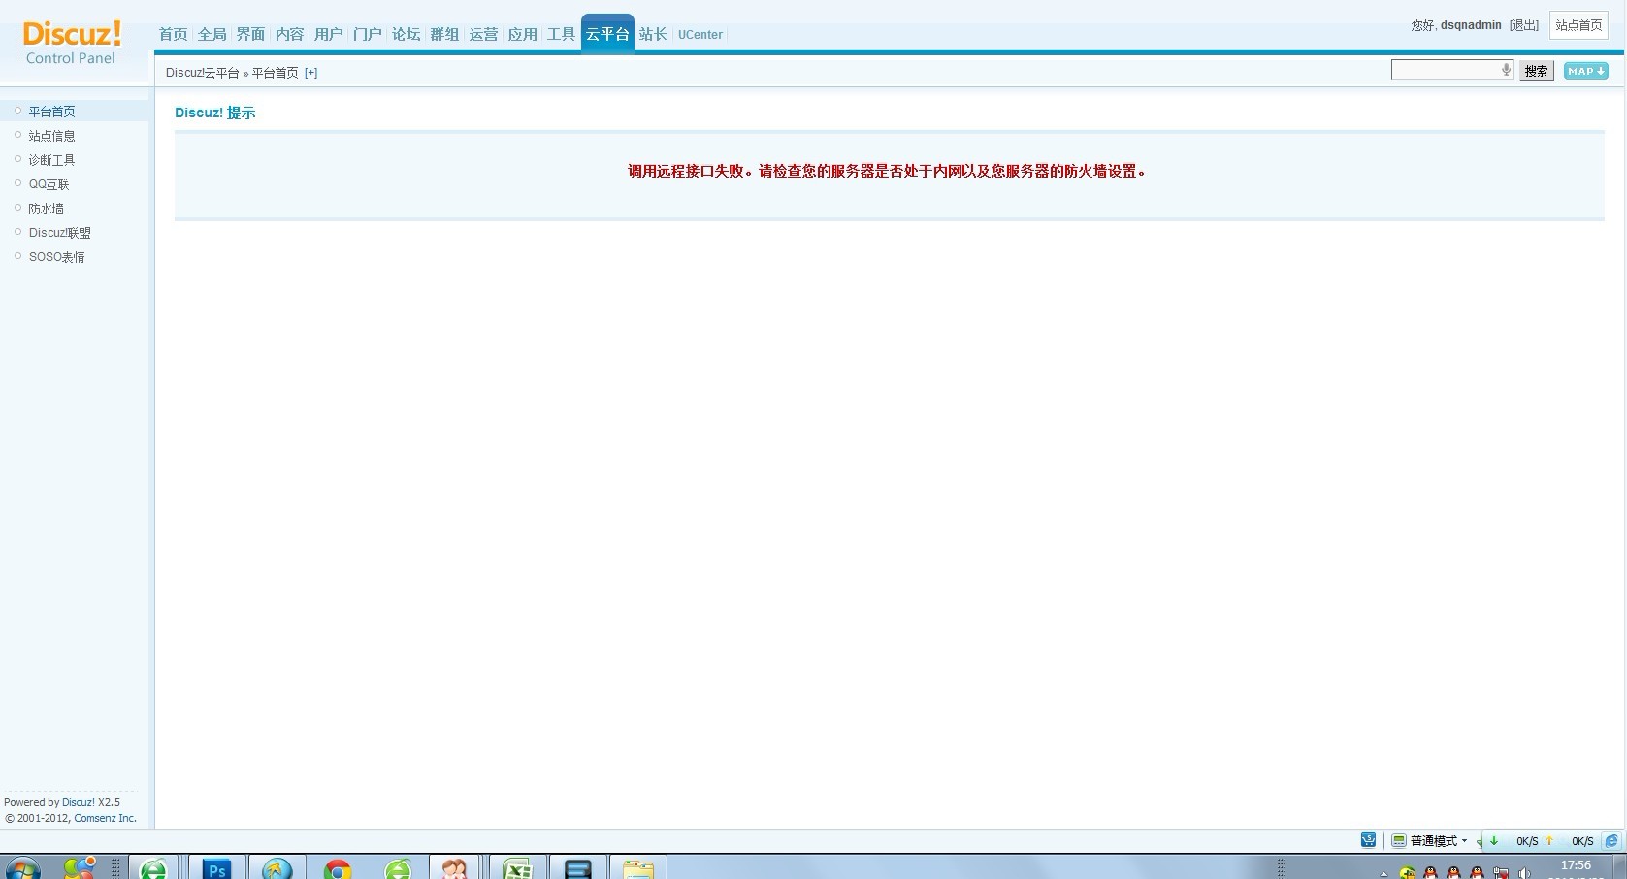
Task: Open the Windows Start button
Action: click(22, 867)
